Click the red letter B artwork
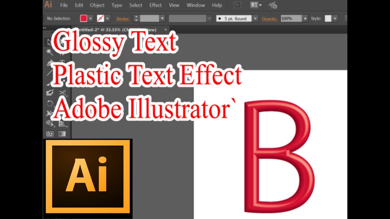390x219 pixels. pyautogui.click(x=279, y=157)
